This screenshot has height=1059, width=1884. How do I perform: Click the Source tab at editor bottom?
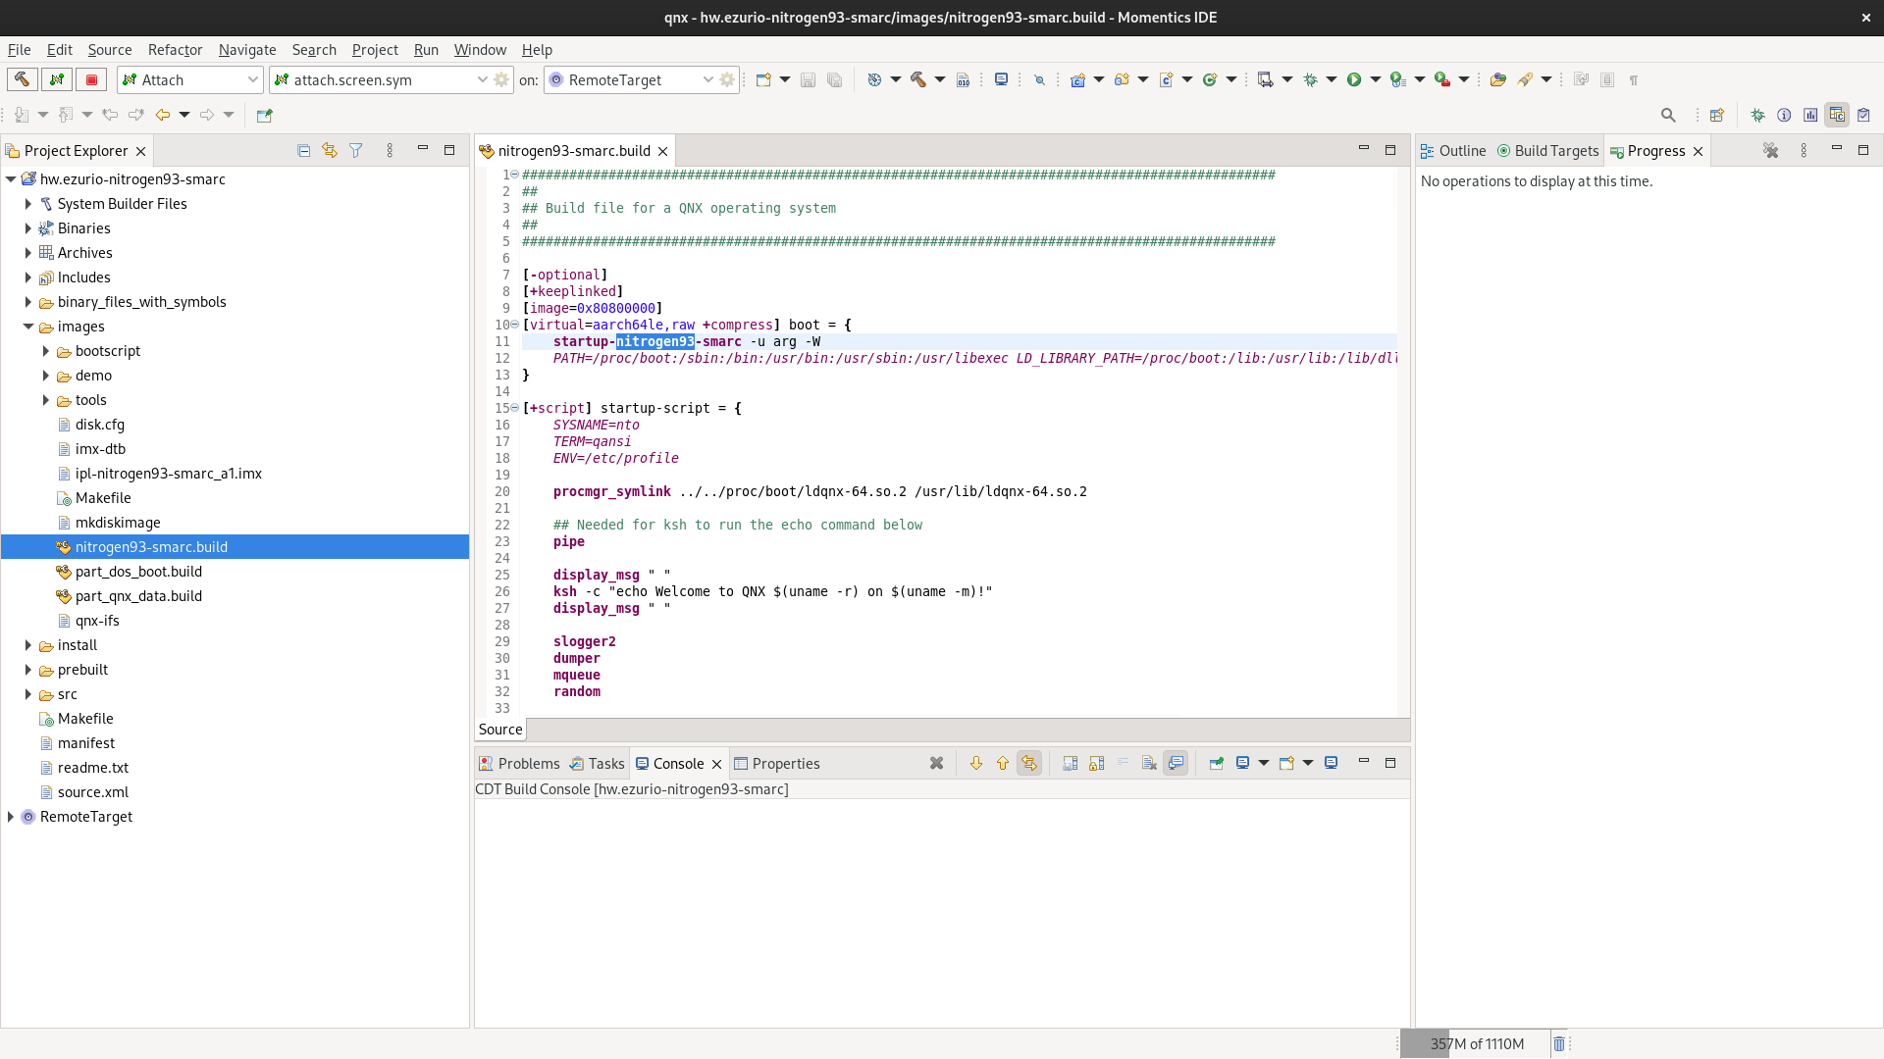point(500,730)
